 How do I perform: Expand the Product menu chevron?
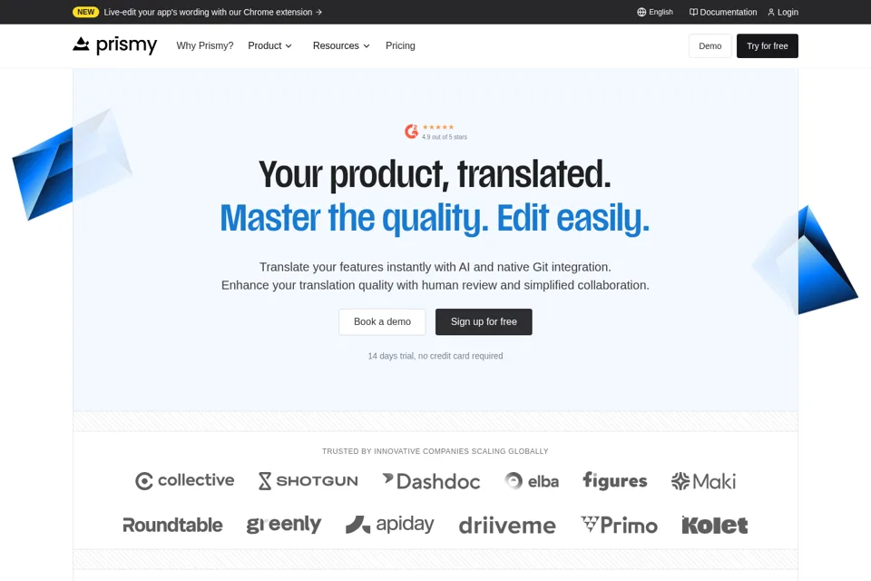coord(289,46)
